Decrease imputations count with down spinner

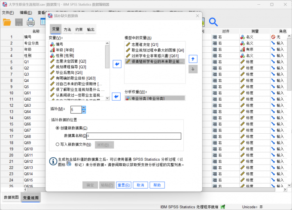coord(84,111)
